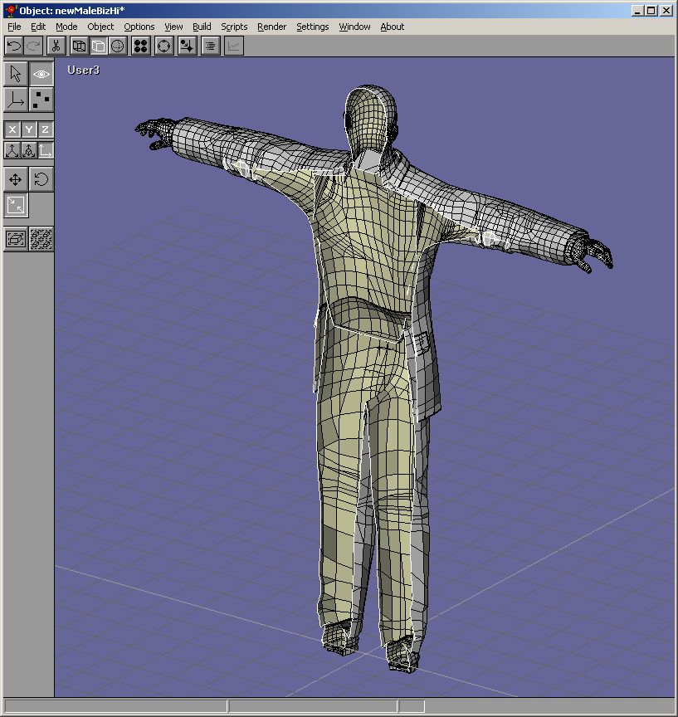Choose the circular rotate tool
The height and width of the screenshot is (717, 678).
(41, 179)
